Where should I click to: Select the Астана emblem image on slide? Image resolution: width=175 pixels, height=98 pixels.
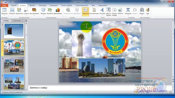(x=115, y=41)
